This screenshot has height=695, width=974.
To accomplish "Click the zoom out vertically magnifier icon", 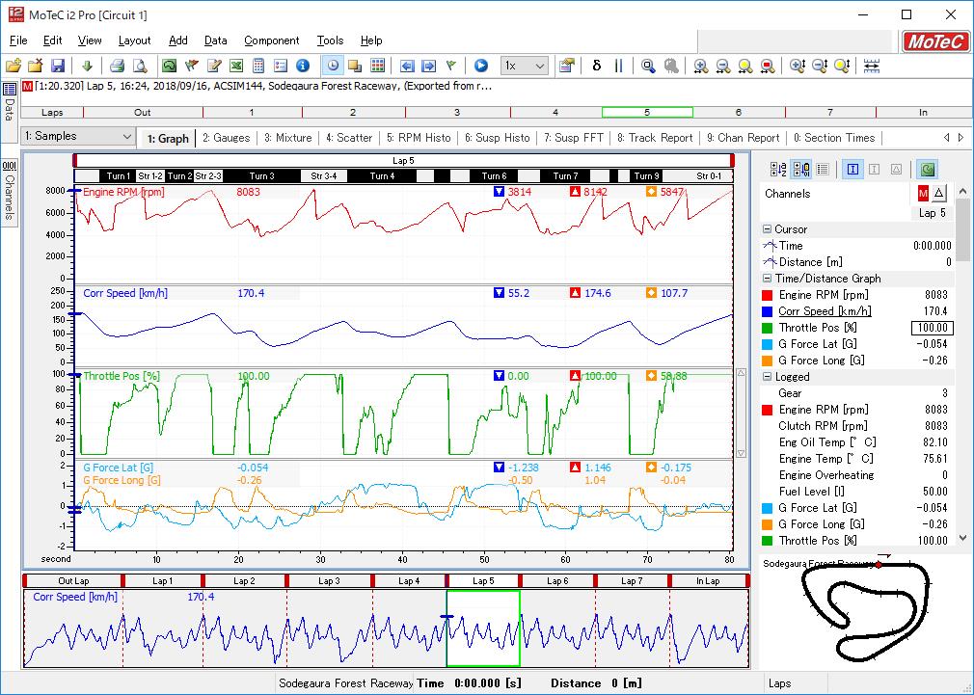I will pyautogui.click(x=820, y=66).
